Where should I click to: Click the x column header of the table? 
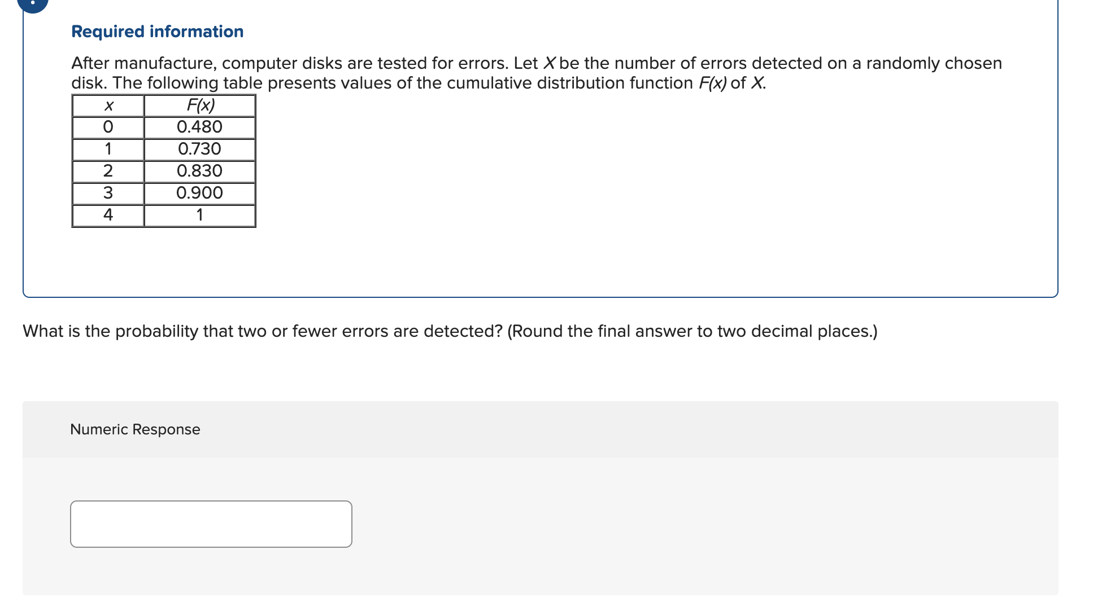point(108,104)
